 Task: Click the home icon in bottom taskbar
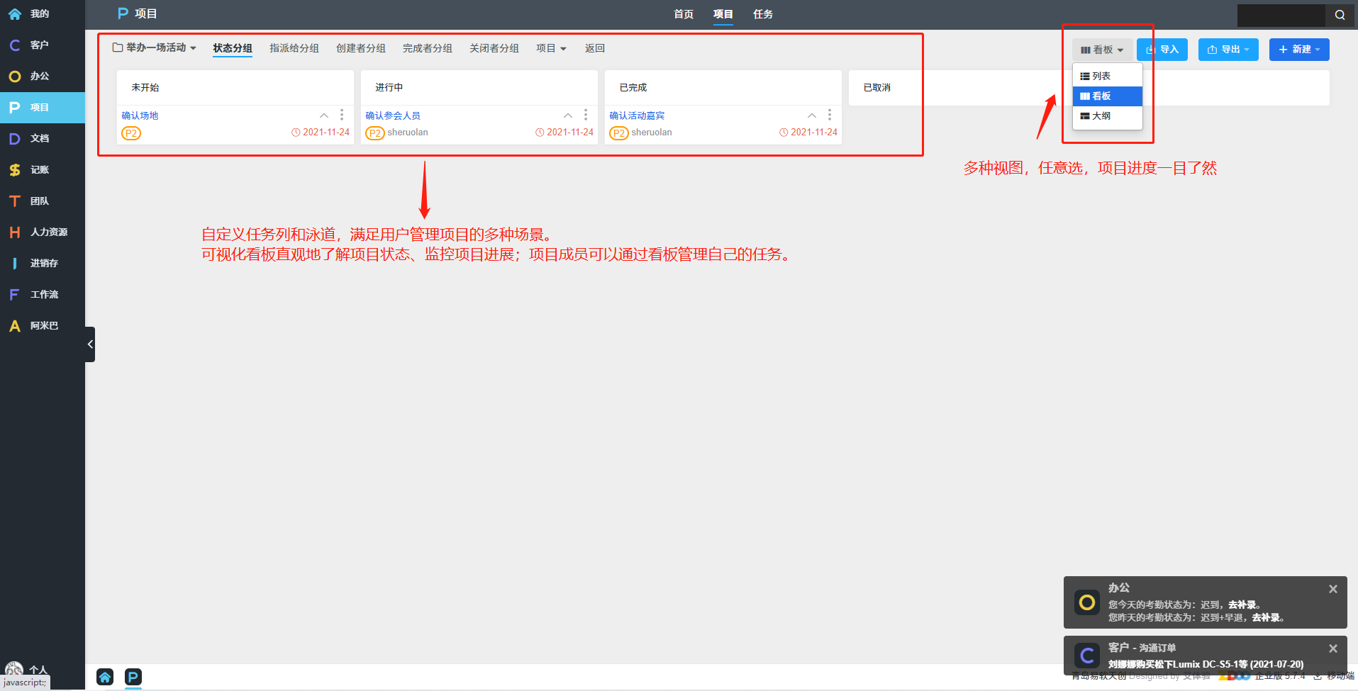click(105, 677)
